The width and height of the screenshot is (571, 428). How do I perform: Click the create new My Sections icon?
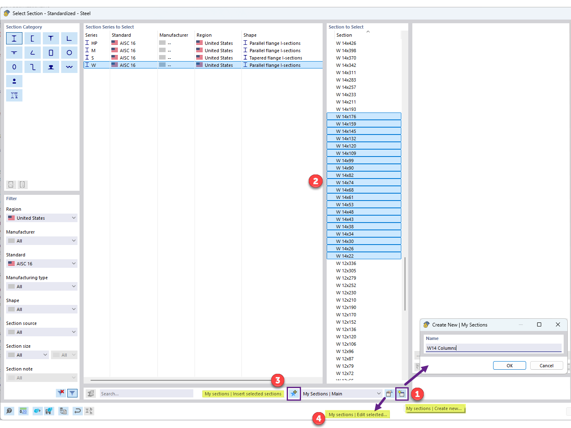pos(401,394)
